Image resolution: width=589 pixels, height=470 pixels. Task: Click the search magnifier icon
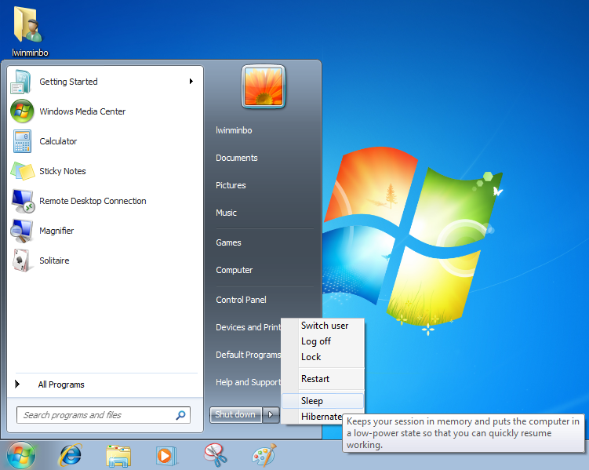coord(180,415)
